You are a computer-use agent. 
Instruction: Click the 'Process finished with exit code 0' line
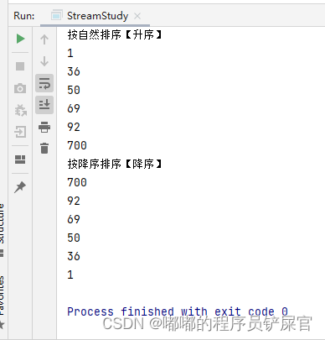tap(178, 311)
